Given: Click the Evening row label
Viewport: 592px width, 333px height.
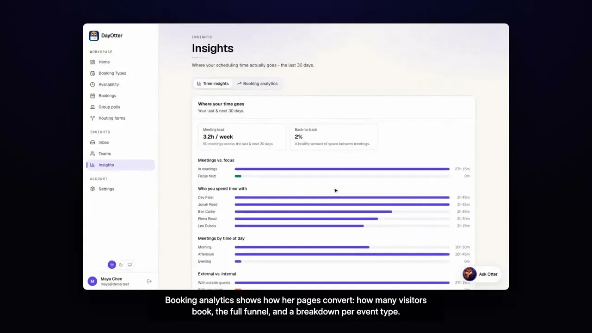Looking at the screenshot, I should coord(204,261).
